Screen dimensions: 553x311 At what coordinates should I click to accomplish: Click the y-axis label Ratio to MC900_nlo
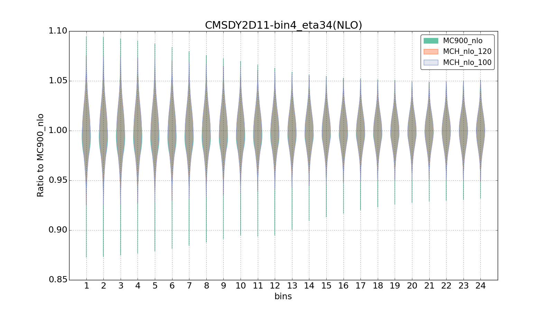point(40,155)
